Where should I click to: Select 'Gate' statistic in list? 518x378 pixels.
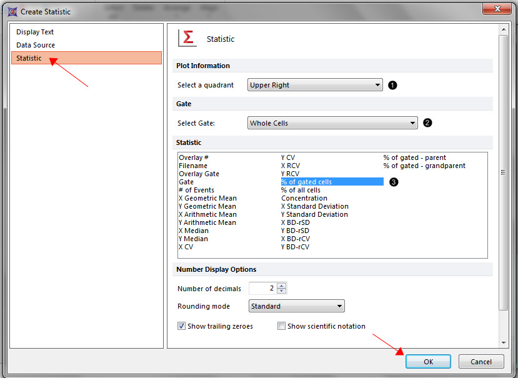click(186, 182)
